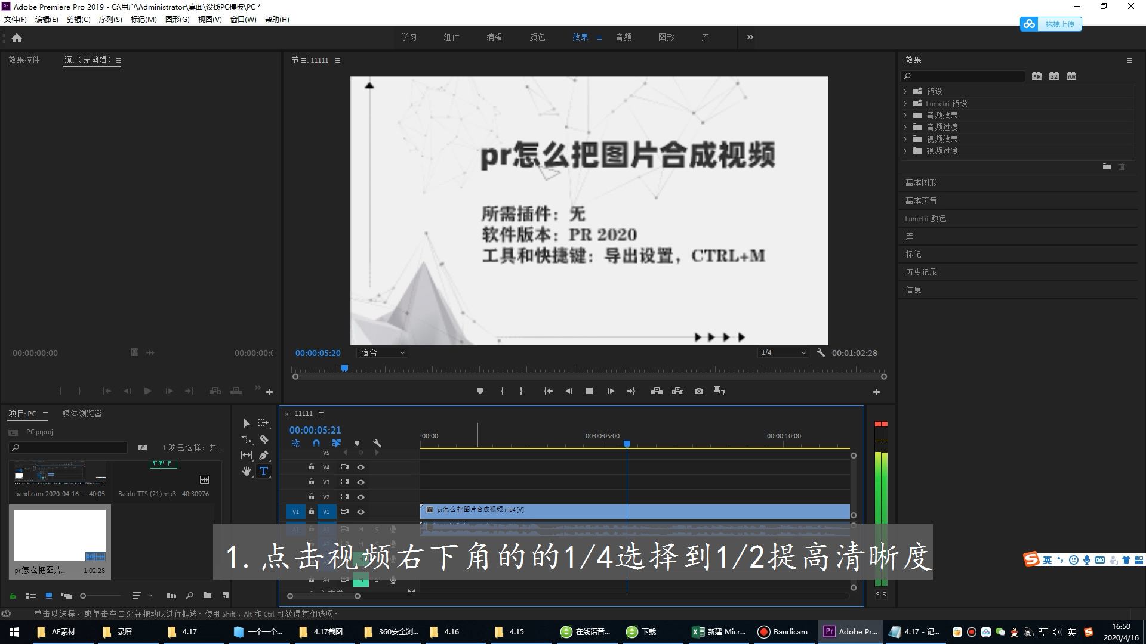Select the Track Select Forward tool
The image size is (1146, 644).
pyautogui.click(x=263, y=423)
